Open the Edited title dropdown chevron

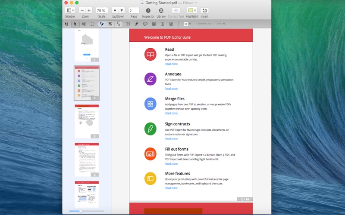(x=196, y=3)
